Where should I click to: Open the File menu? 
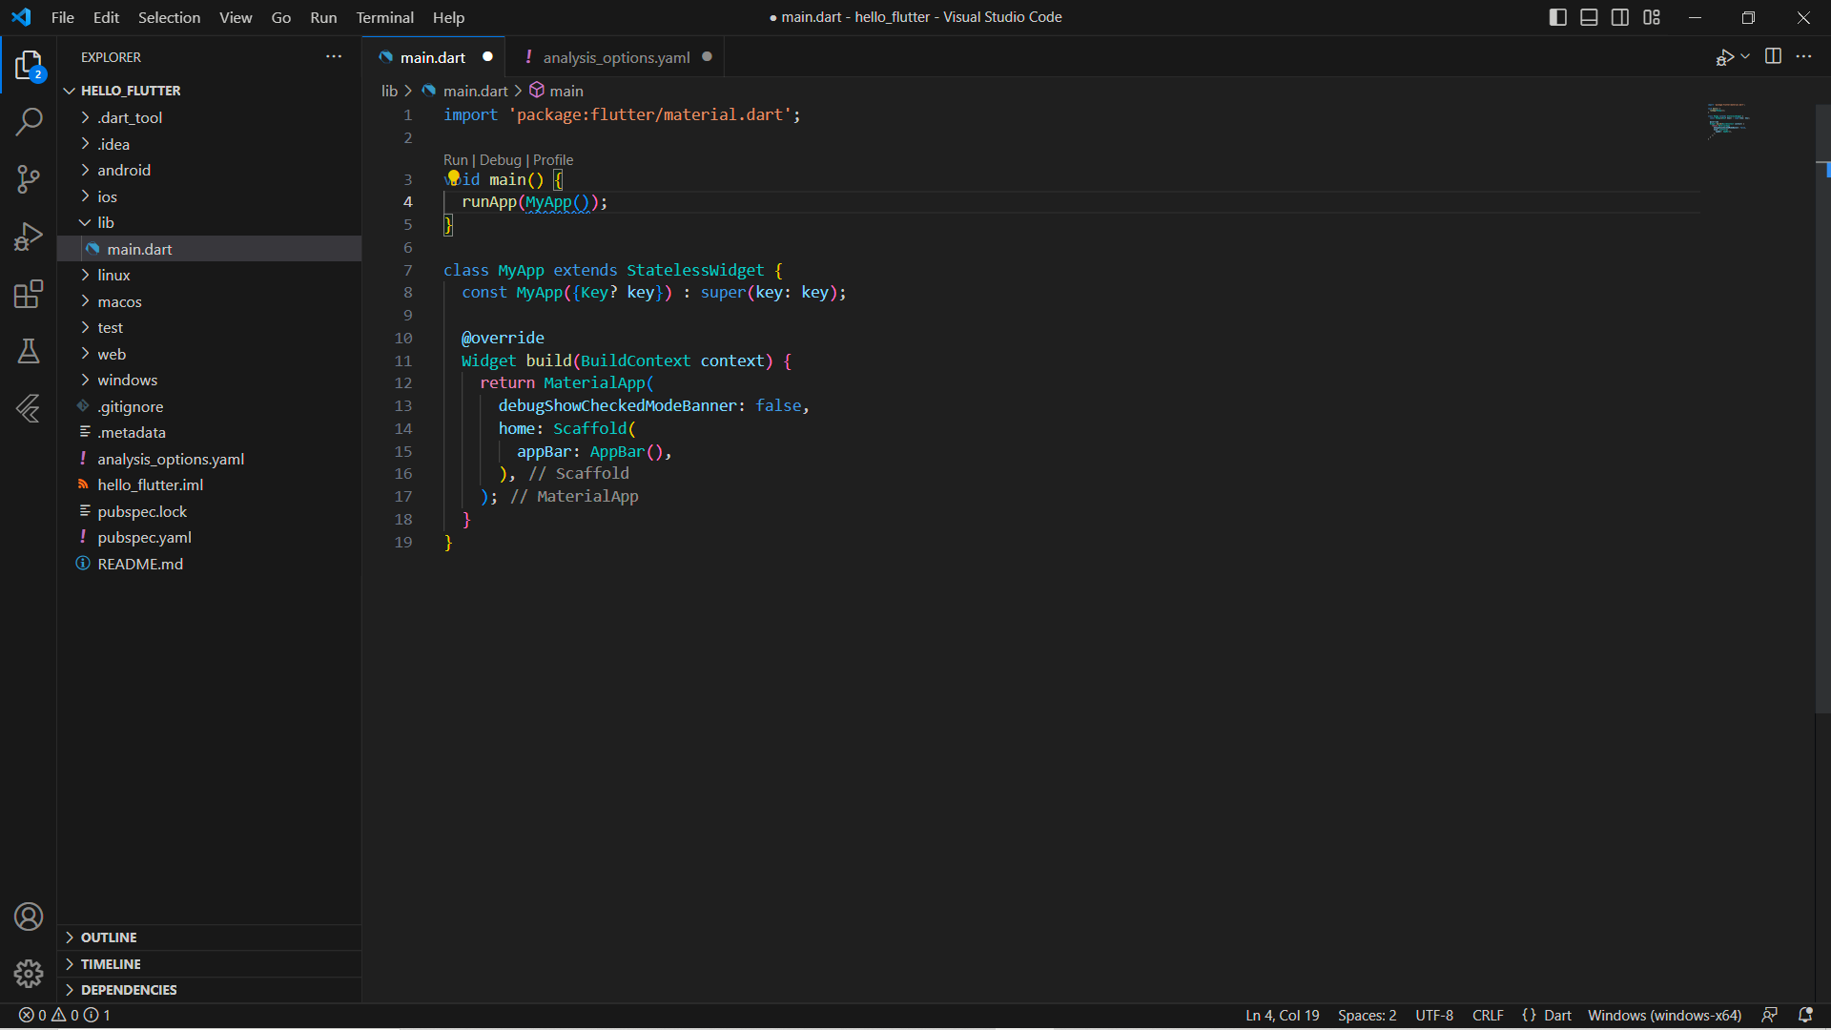tap(63, 17)
